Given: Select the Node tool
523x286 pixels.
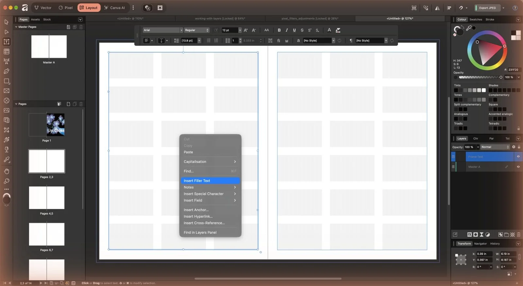Looking at the screenshot, I should click(6, 32).
